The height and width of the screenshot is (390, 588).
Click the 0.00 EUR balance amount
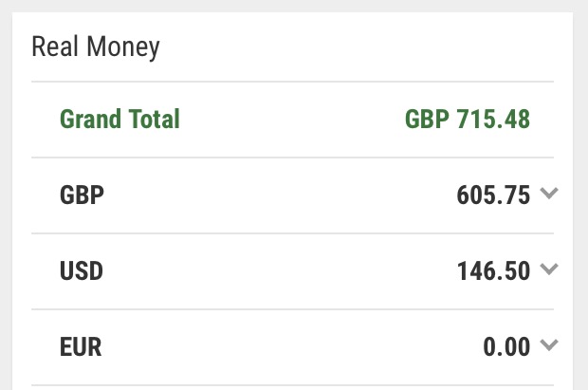[506, 347]
